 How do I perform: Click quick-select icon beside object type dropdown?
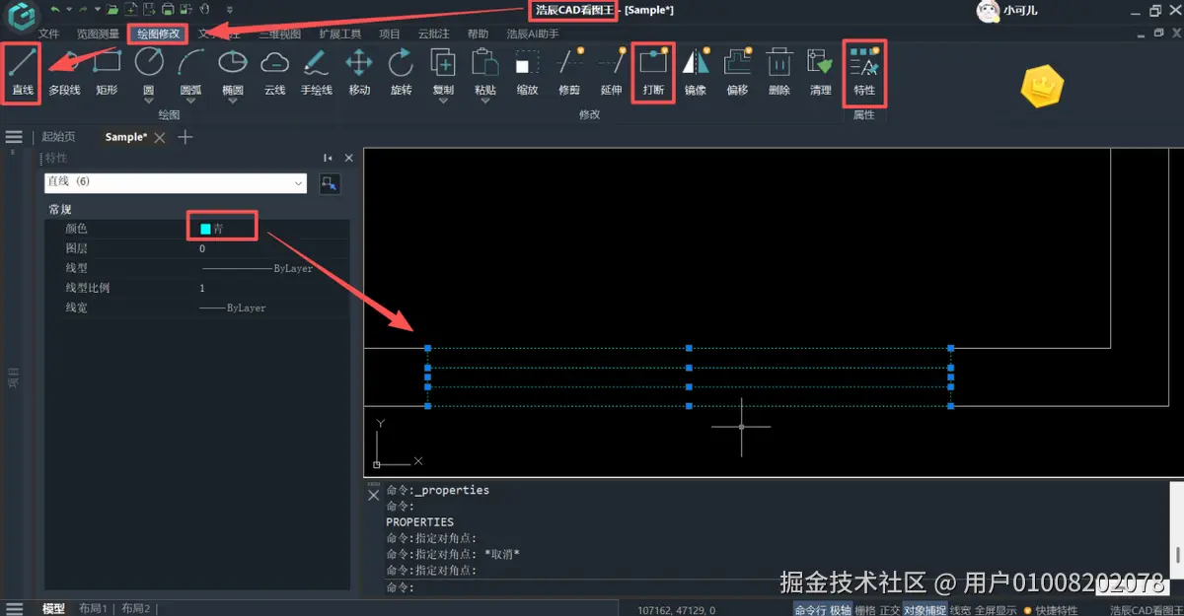(x=330, y=183)
